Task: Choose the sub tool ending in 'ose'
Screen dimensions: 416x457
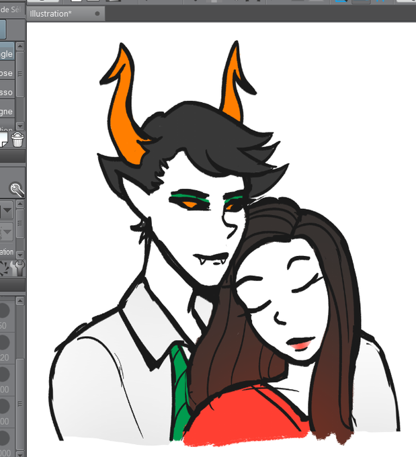Action: click(x=7, y=71)
